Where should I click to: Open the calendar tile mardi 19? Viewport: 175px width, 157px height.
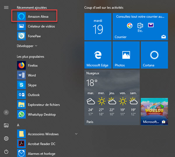(98, 27)
